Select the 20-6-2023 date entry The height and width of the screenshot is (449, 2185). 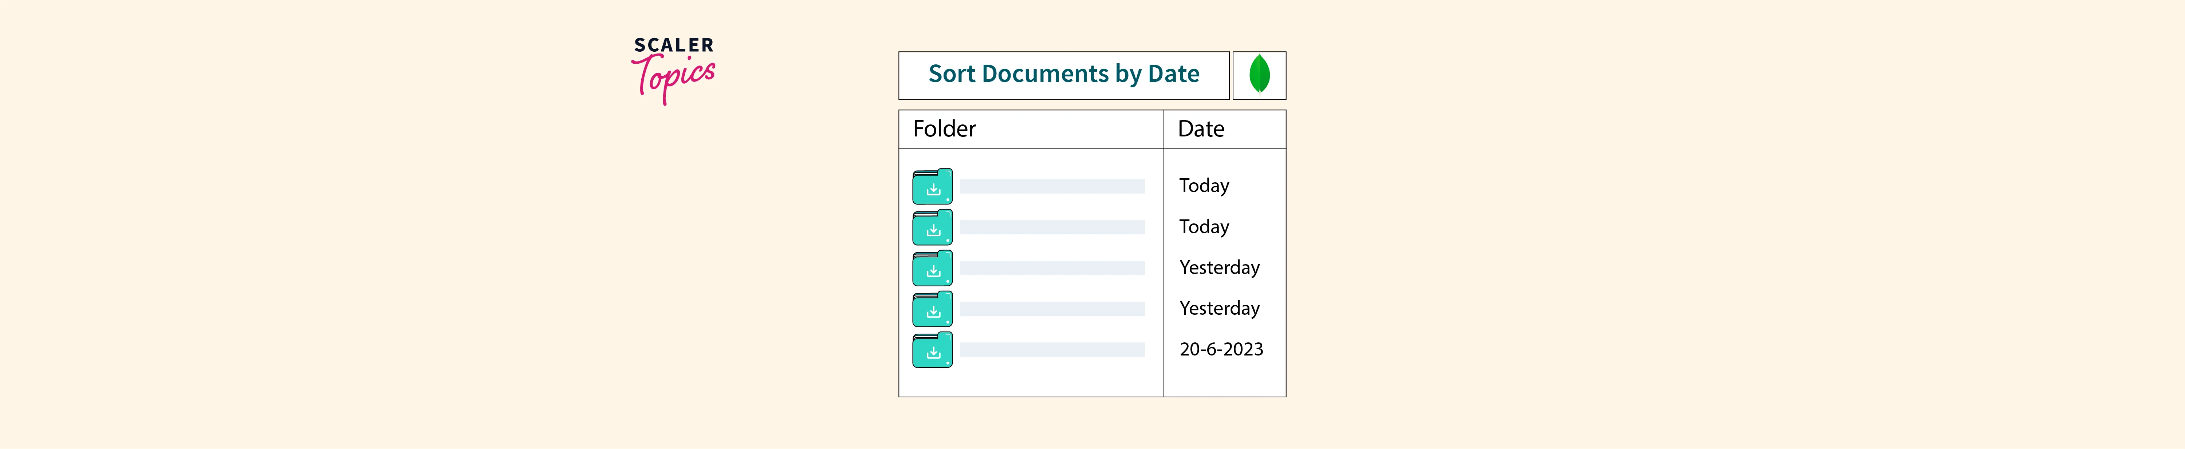pos(1221,349)
